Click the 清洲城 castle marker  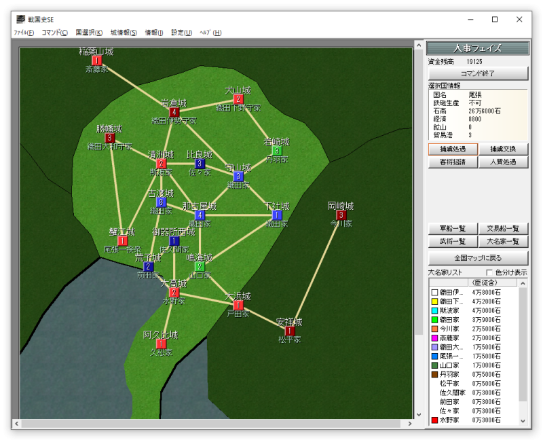[x=161, y=164]
